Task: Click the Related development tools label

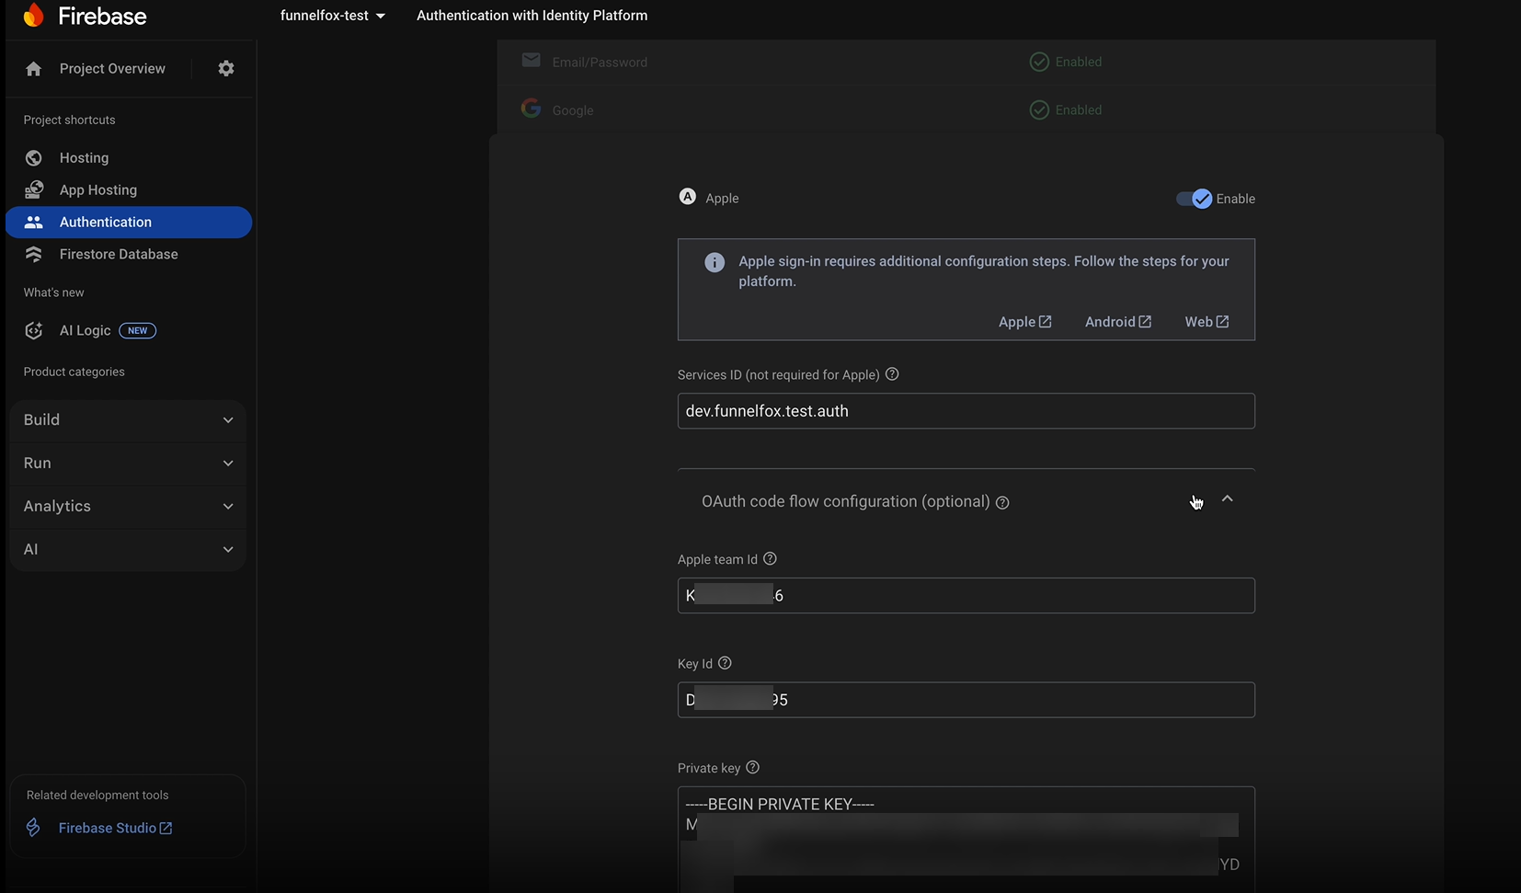Action: pos(97,795)
